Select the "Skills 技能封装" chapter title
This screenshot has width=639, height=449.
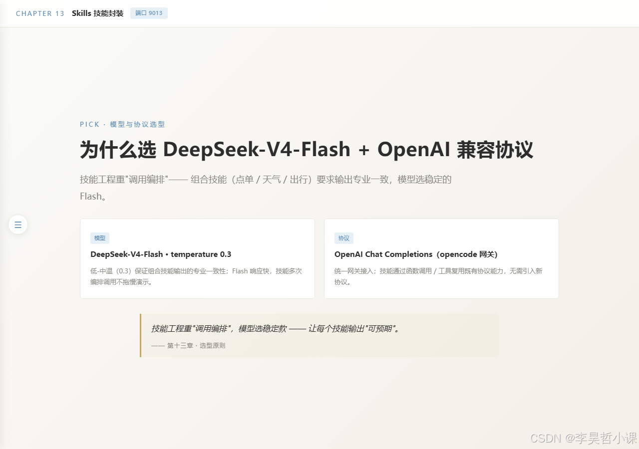coord(98,13)
